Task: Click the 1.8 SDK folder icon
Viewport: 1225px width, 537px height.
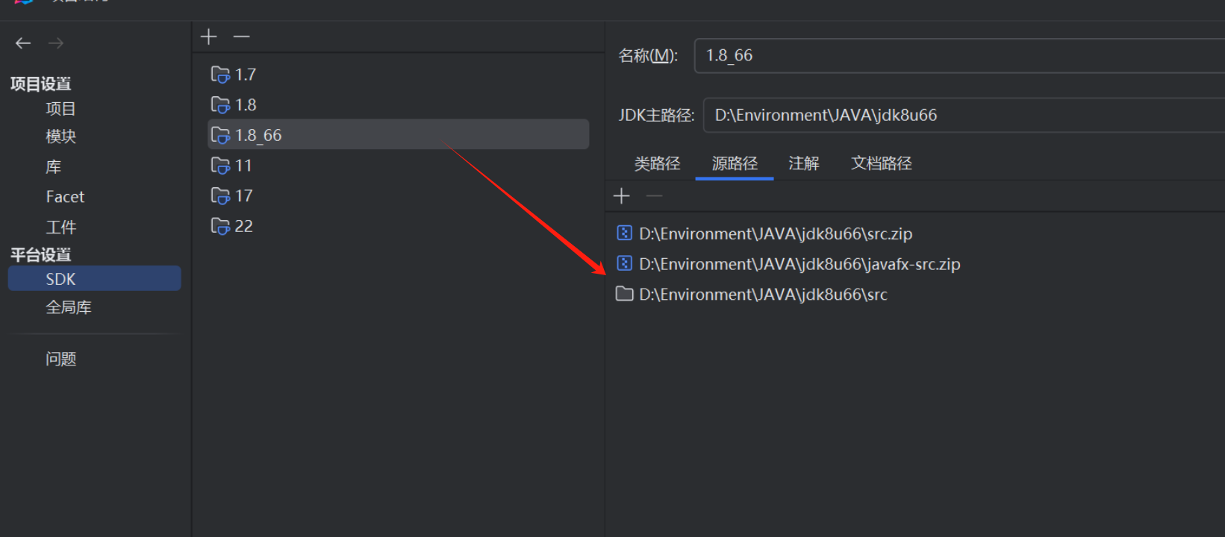Action: click(220, 105)
